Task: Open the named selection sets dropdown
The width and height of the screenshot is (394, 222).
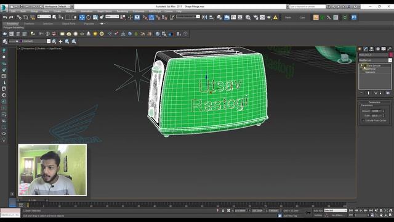Action: 188,17
